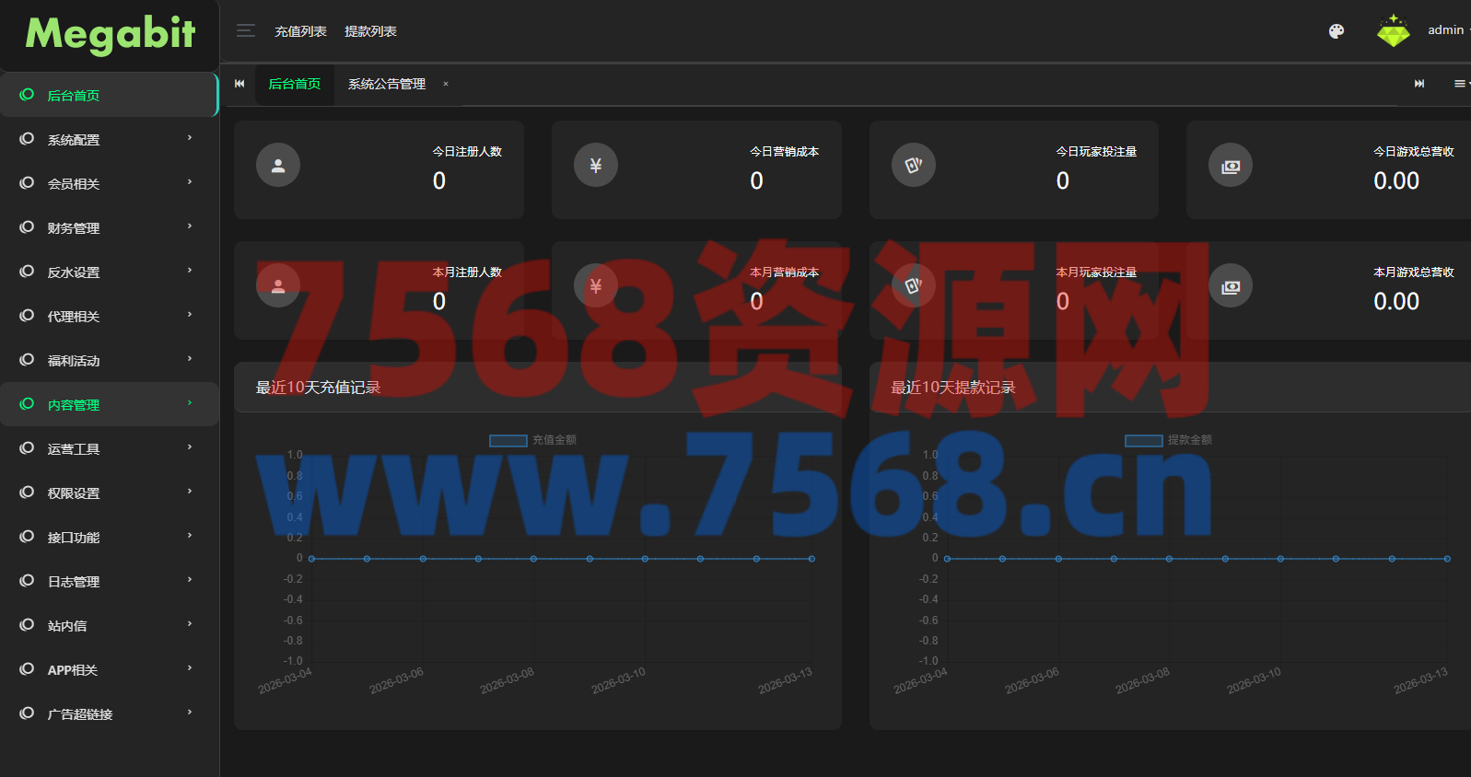Open the 提款列表 link
This screenshot has height=777, width=1471.
(370, 31)
